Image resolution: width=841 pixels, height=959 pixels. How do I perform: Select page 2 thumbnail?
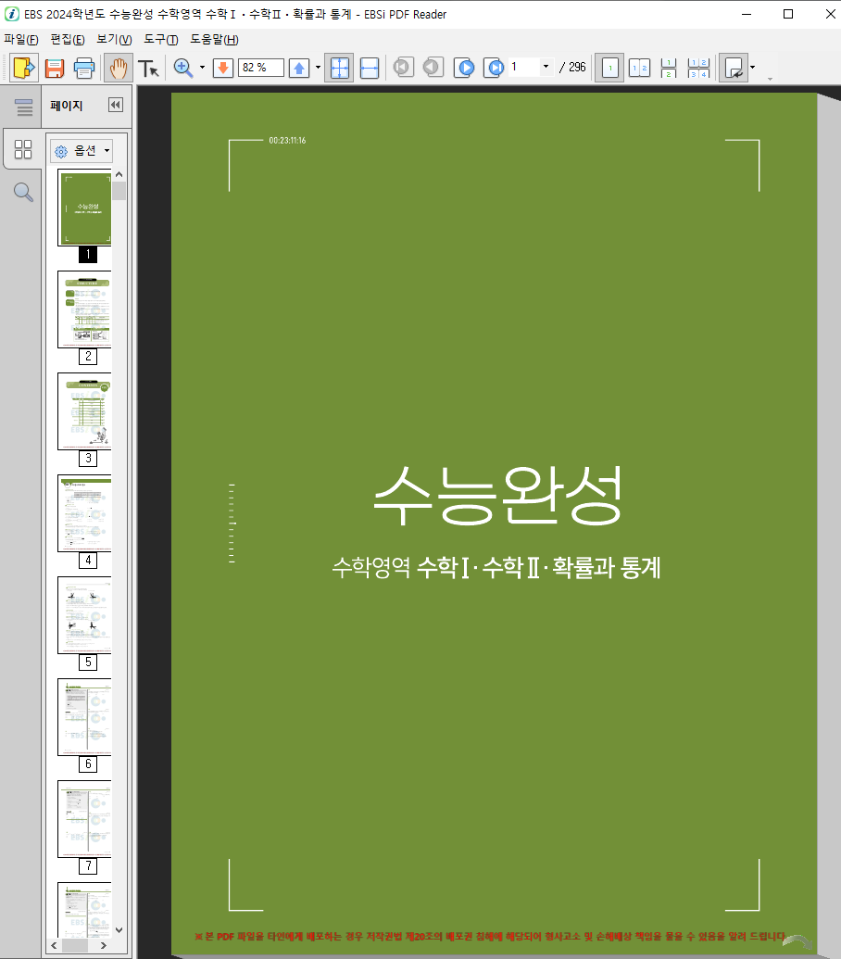pos(85,309)
